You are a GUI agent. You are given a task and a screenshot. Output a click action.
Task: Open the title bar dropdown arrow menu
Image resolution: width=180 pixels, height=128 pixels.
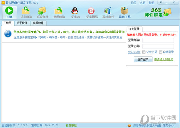point(161,3)
